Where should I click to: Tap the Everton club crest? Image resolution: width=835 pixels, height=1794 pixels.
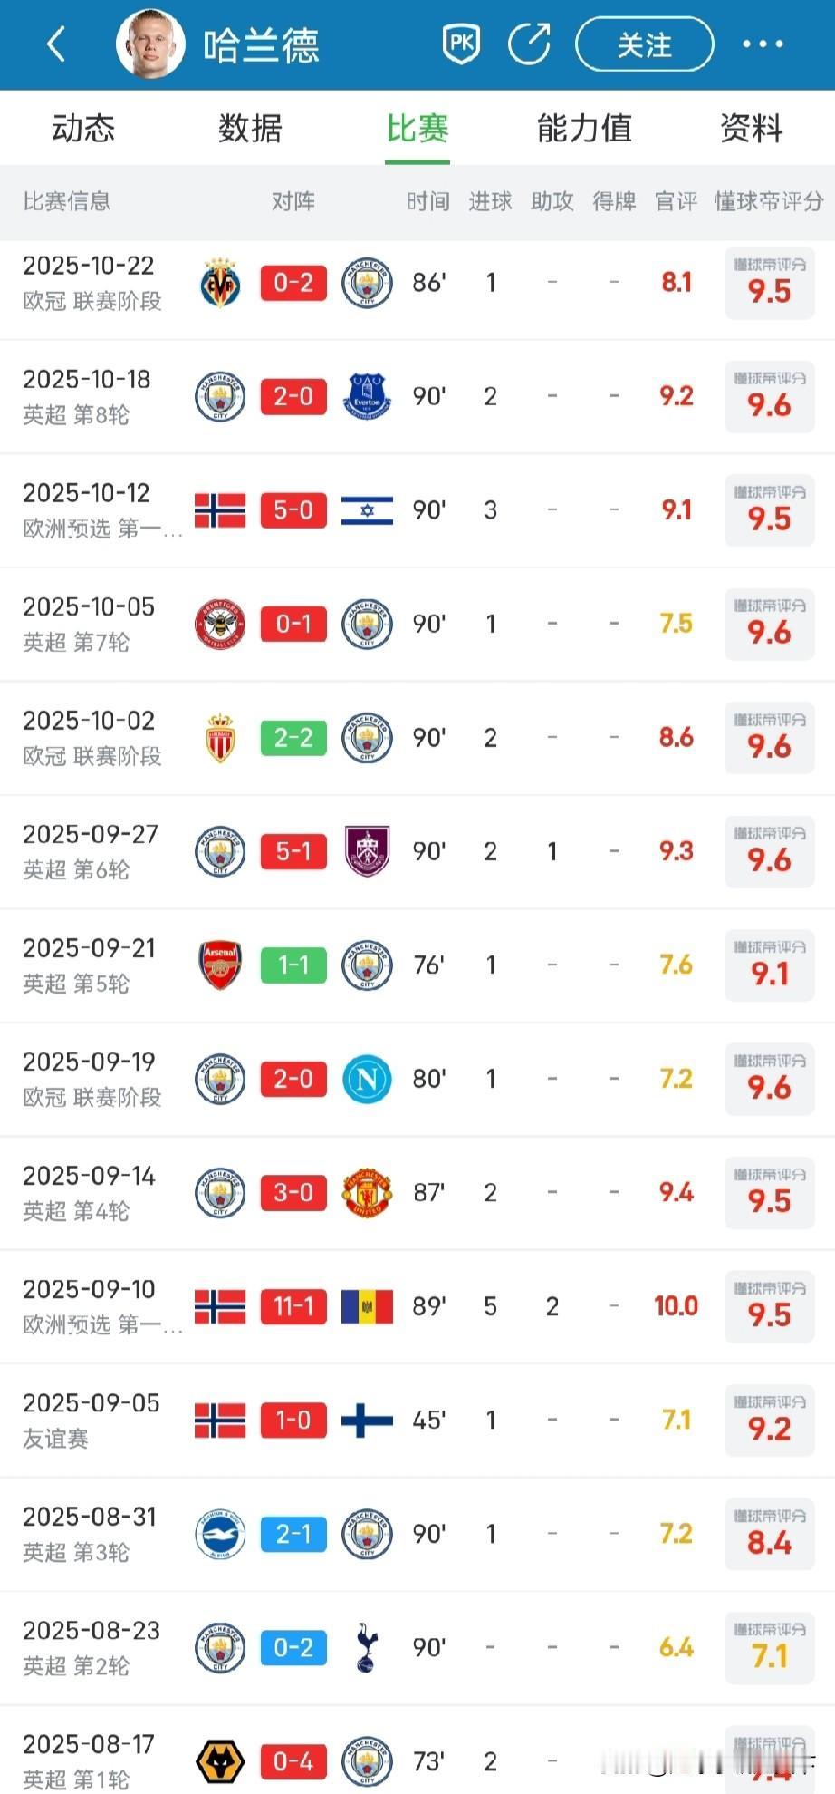point(367,396)
